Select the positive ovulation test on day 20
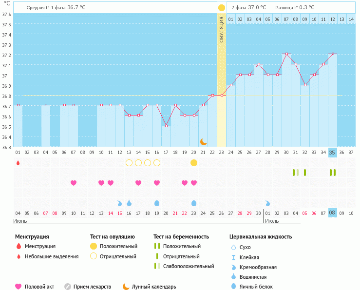The width and height of the screenshot is (360, 290). tap(194, 163)
